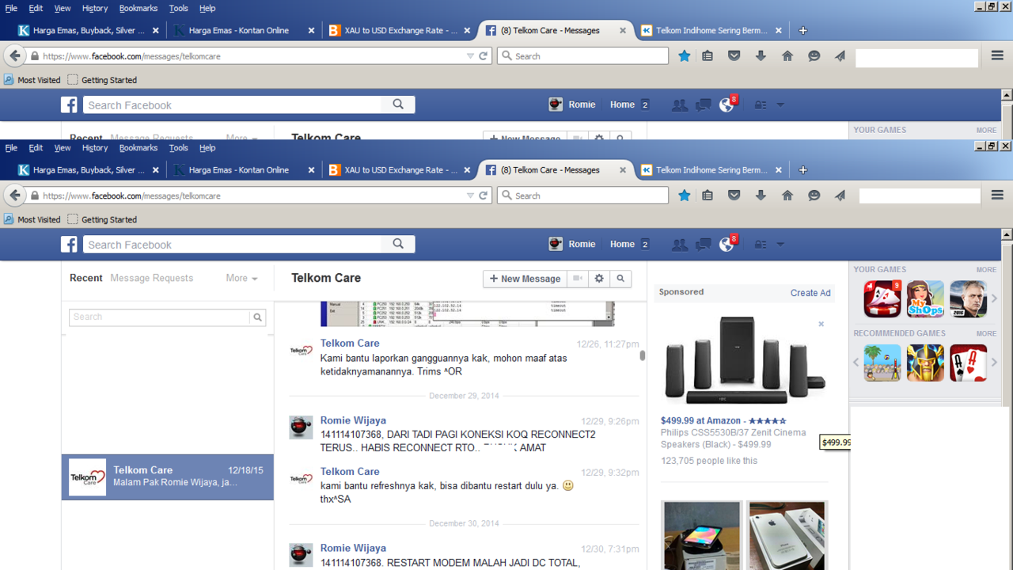1013x570 pixels.
Task: Open Downloads arrow in lower Firefox toolbar
Action: point(761,196)
